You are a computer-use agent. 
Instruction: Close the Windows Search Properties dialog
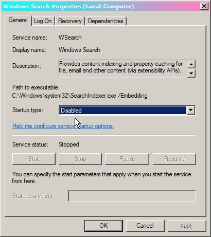pos(204,6)
